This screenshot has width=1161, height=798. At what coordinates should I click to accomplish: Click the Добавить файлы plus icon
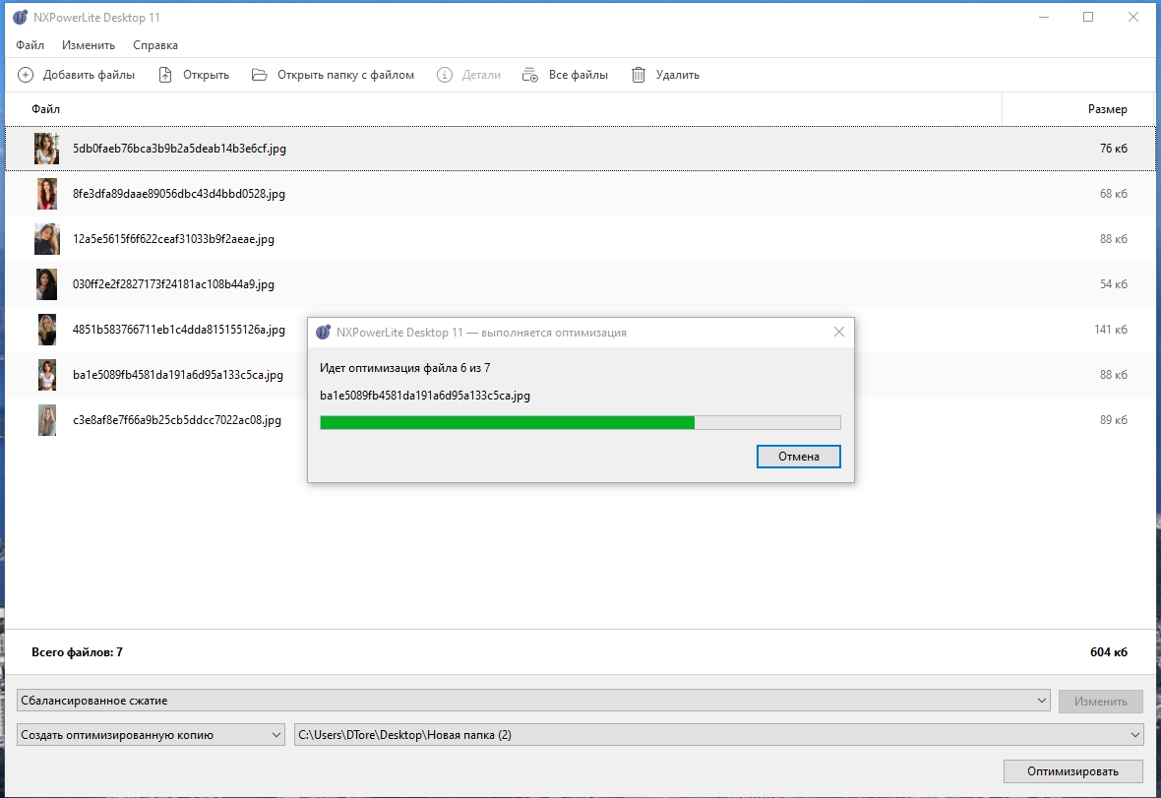[x=26, y=75]
